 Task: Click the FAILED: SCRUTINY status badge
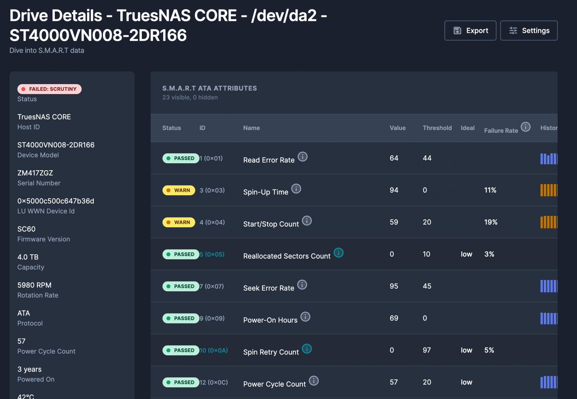tap(50, 89)
